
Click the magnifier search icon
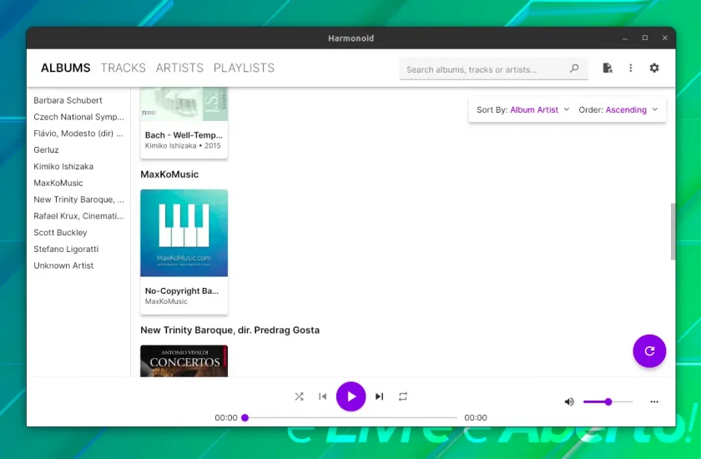(574, 68)
